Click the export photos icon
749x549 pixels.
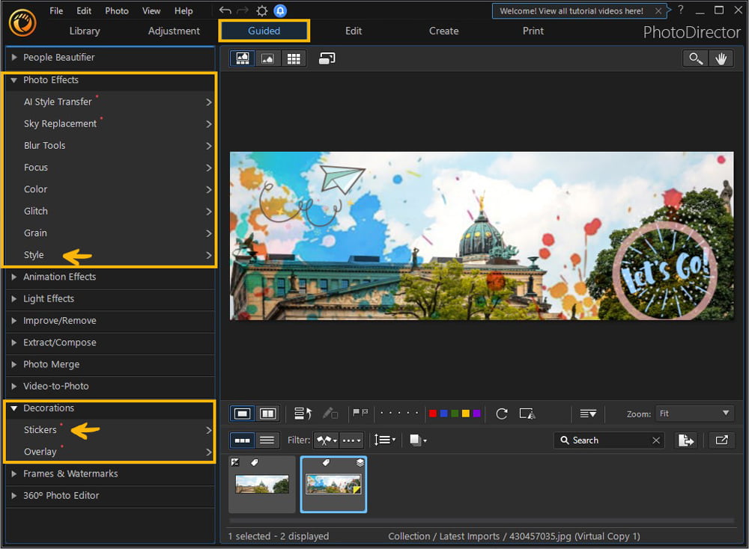coord(686,440)
